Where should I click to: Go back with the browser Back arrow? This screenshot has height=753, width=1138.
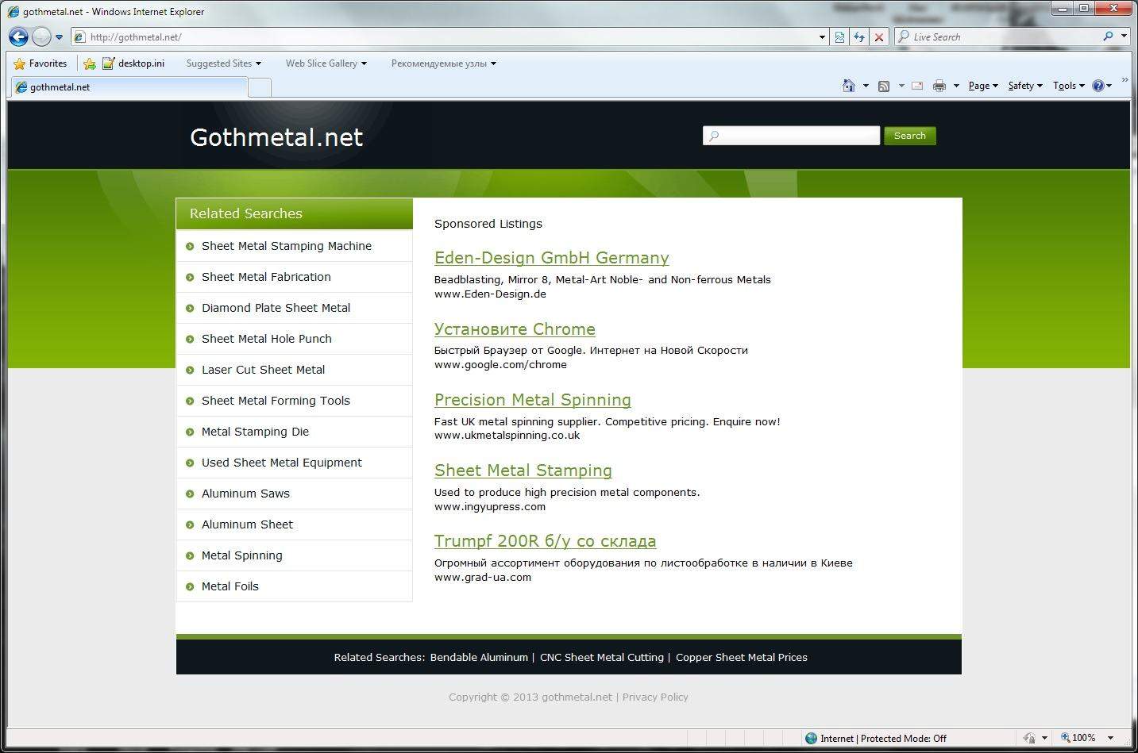click(18, 36)
